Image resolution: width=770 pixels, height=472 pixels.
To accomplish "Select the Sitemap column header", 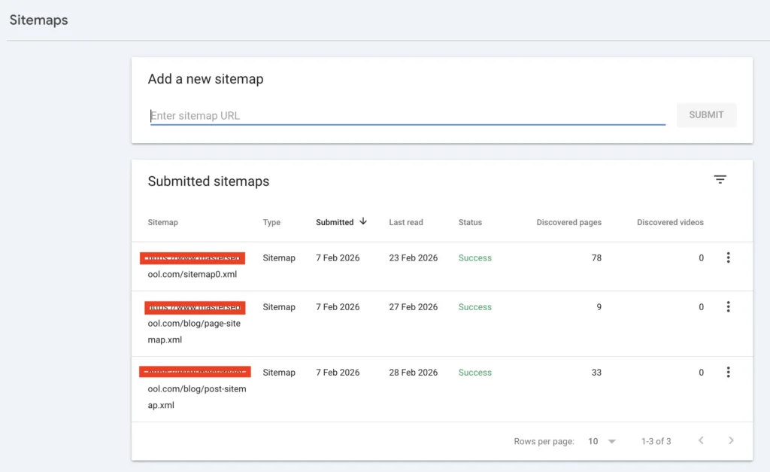I will [x=162, y=222].
